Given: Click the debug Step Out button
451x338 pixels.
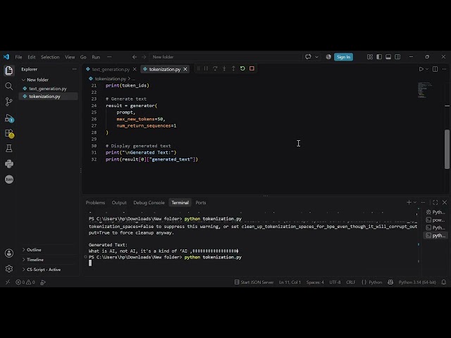Looking at the screenshot, I should (x=233, y=68).
